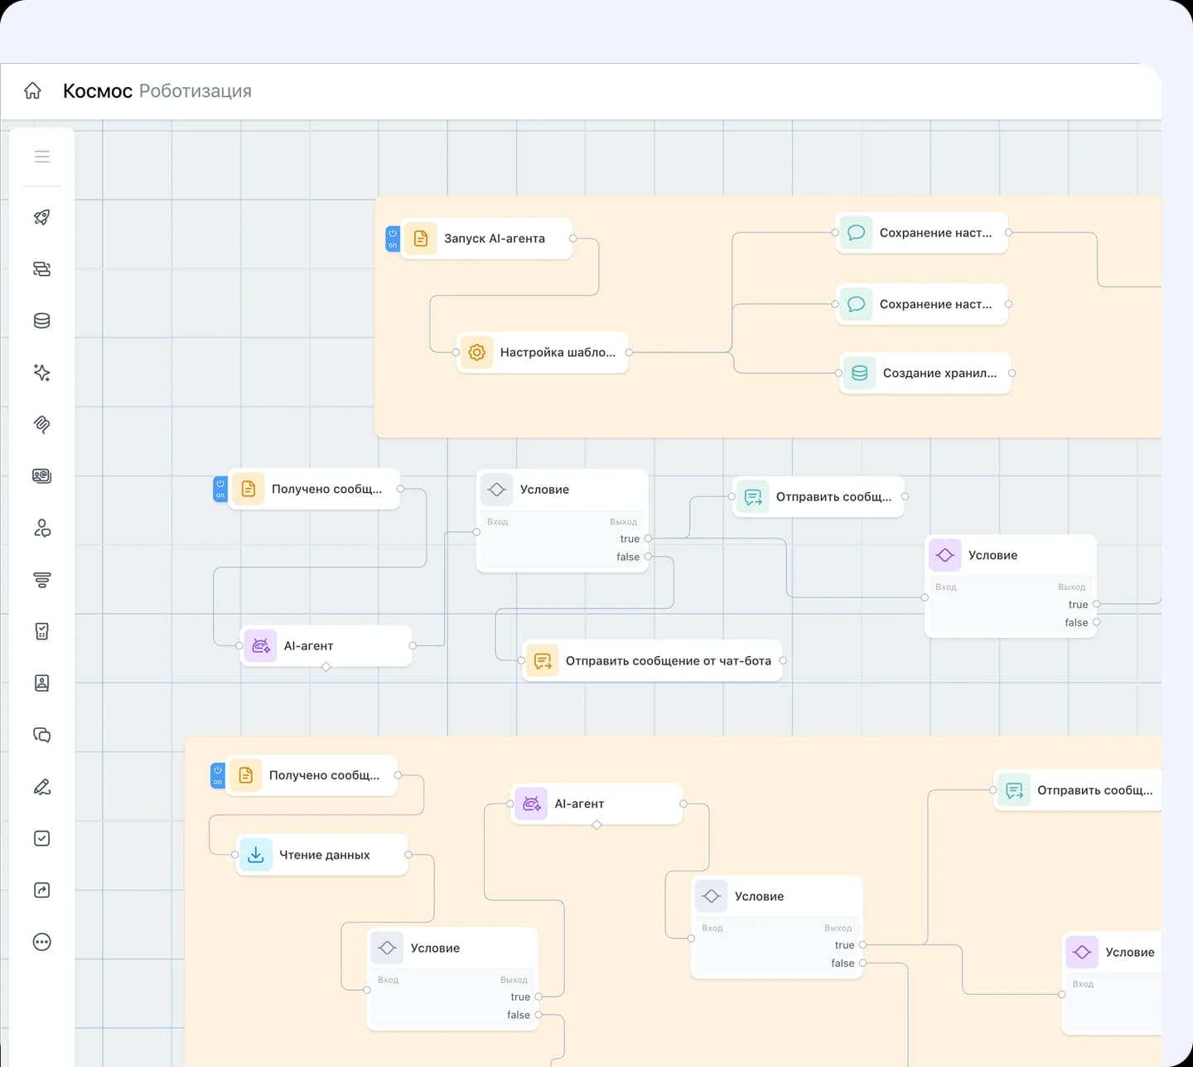
Task: Select the Настройка шабло... node
Action: pyautogui.click(x=543, y=352)
